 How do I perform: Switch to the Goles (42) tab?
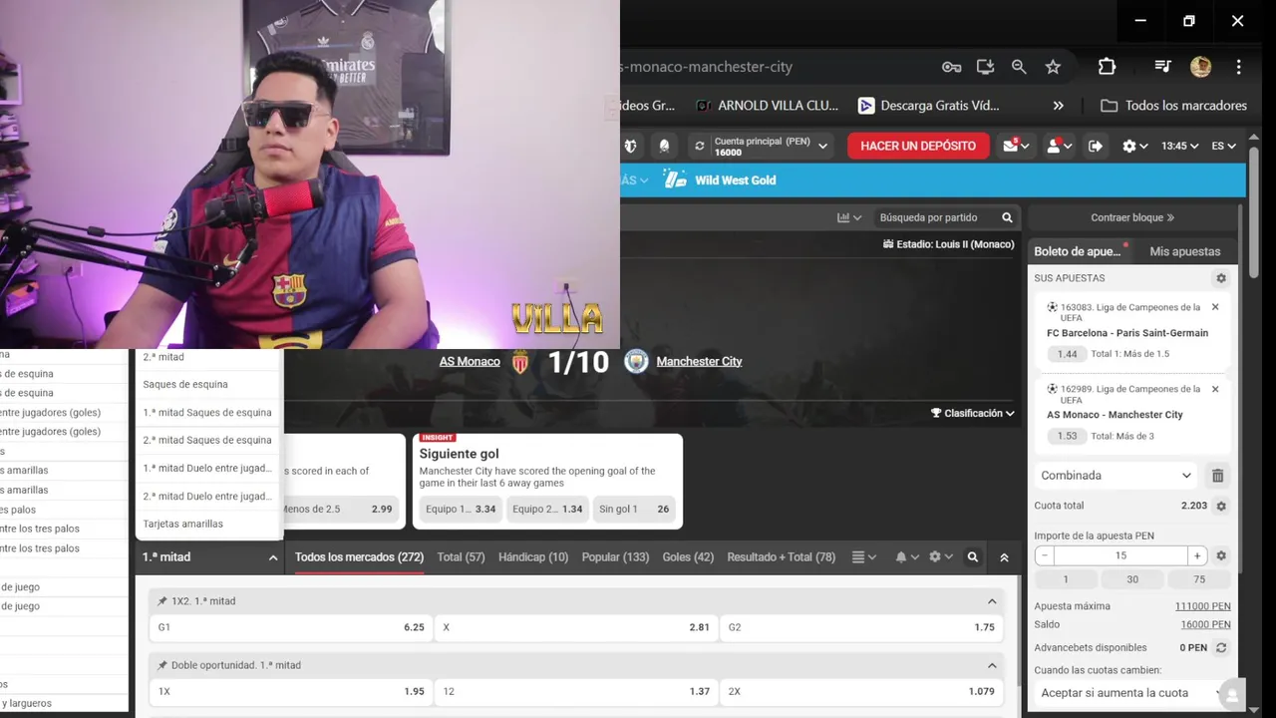point(688,557)
